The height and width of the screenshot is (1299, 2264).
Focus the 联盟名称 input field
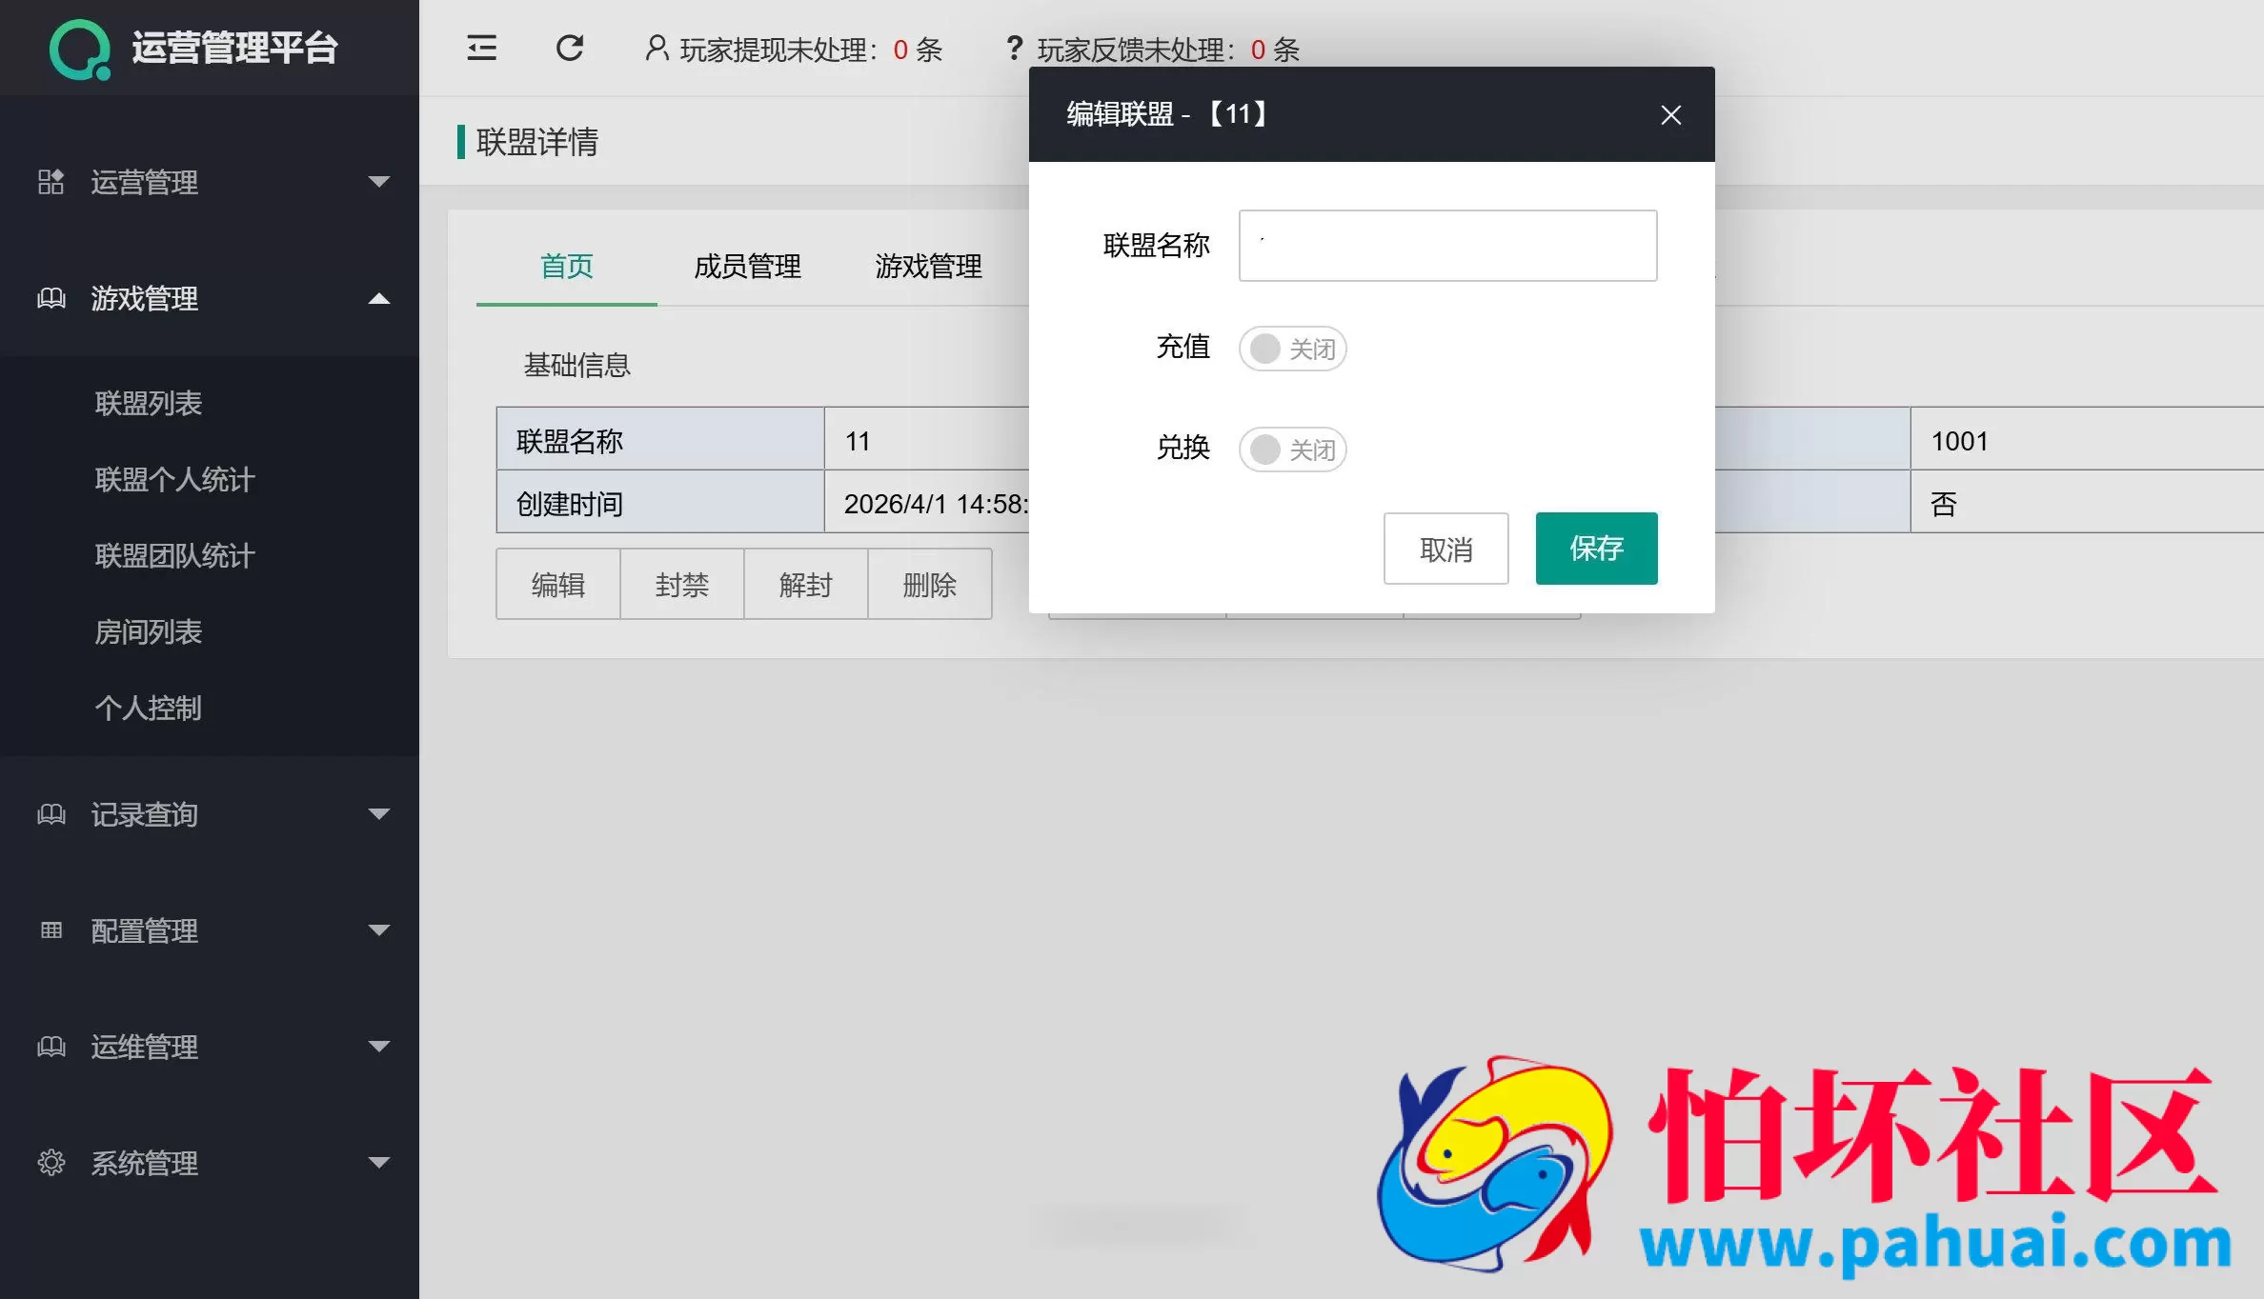coord(1447,246)
